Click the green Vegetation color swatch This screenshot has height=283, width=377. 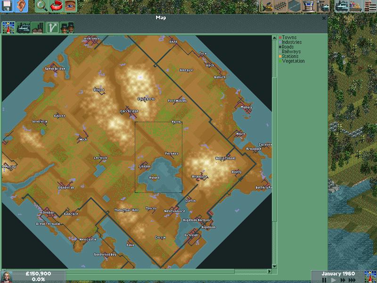(280, 61)
